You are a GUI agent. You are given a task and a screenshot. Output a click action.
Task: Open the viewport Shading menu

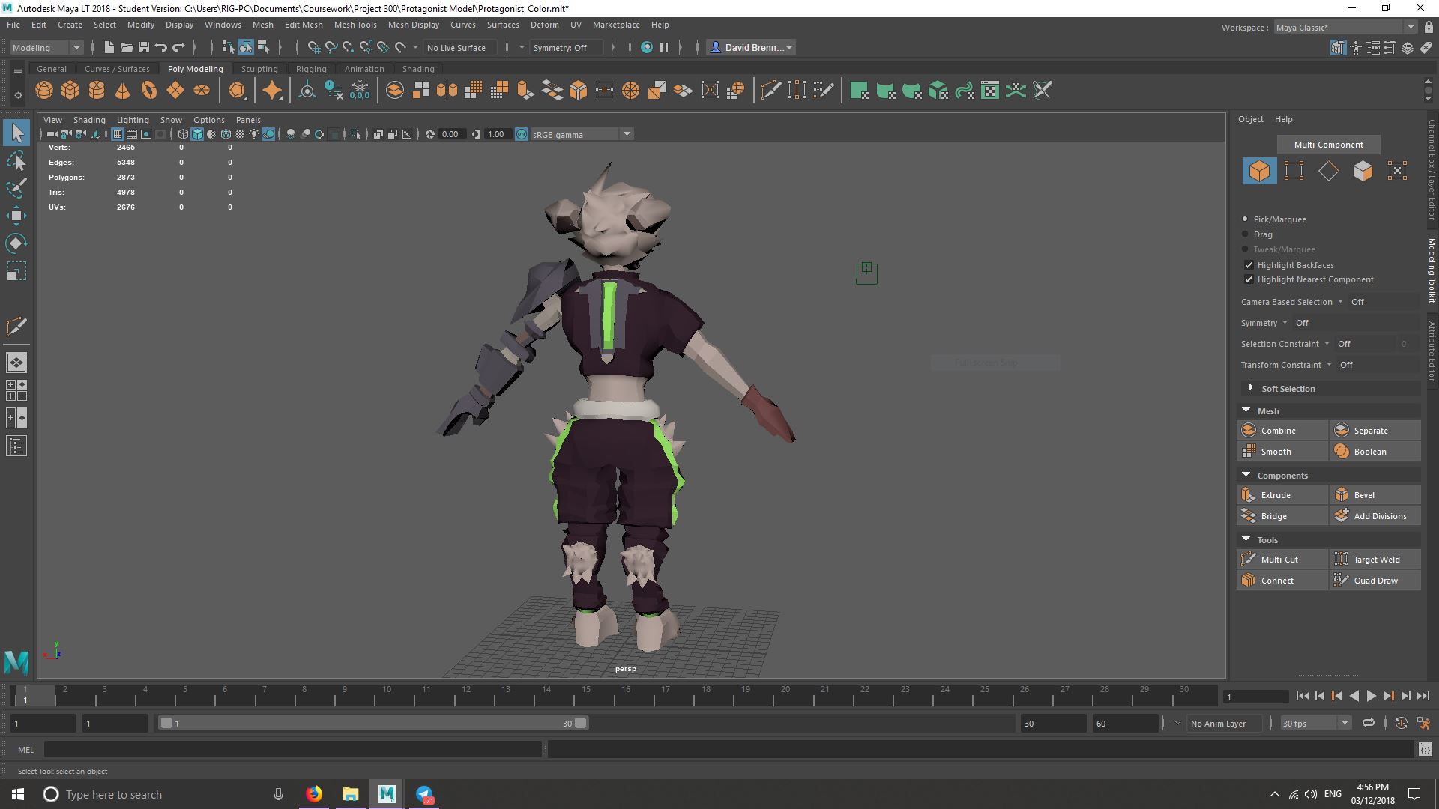tap(89, 120)
